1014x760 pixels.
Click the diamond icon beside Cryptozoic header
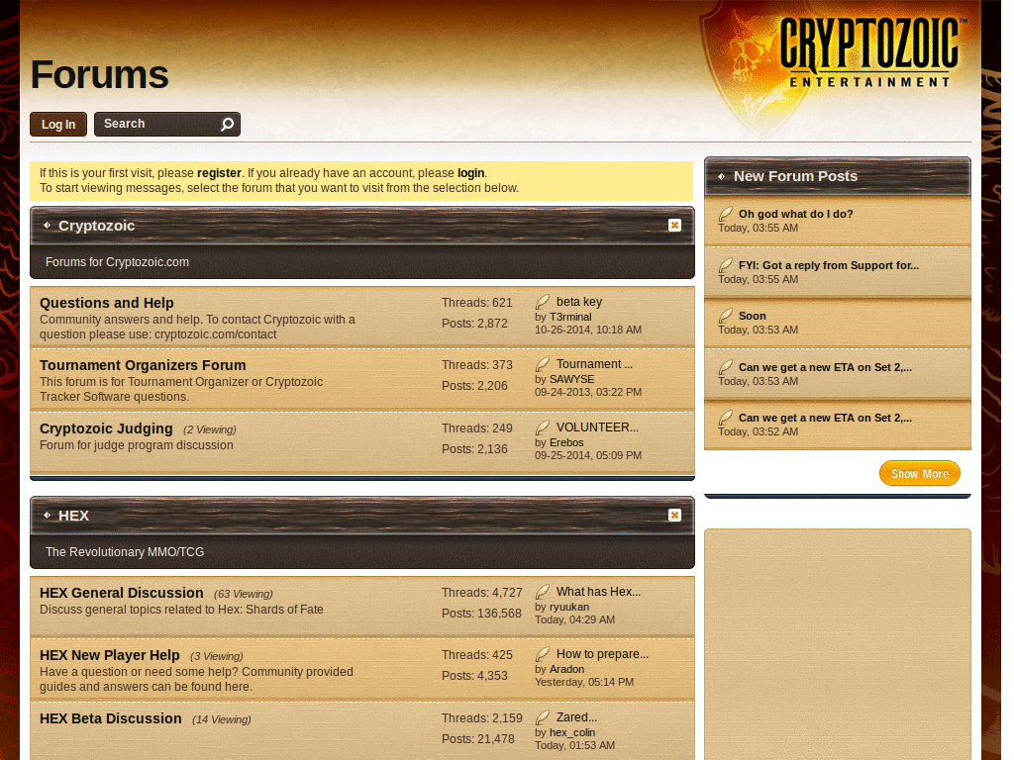tap(47, 225)
